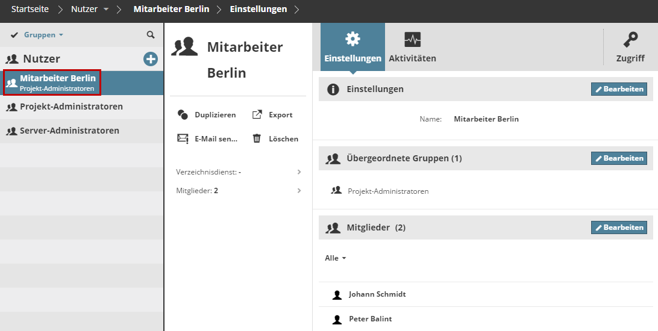Screen dimensions: 658x331
Task: Click Bearbeiten for Übergeordnete Gruppen
Action: point(619,158)
